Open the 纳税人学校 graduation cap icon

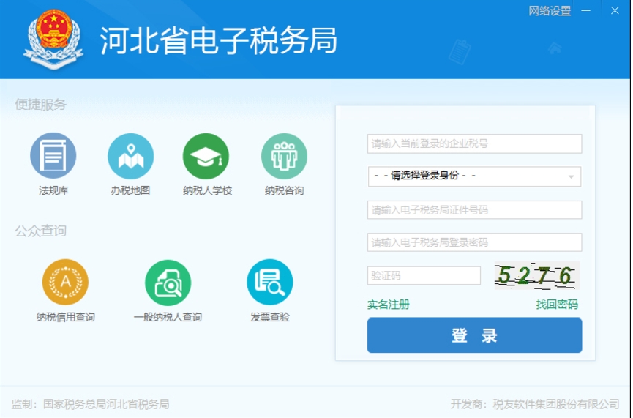(x=206, y=156)
